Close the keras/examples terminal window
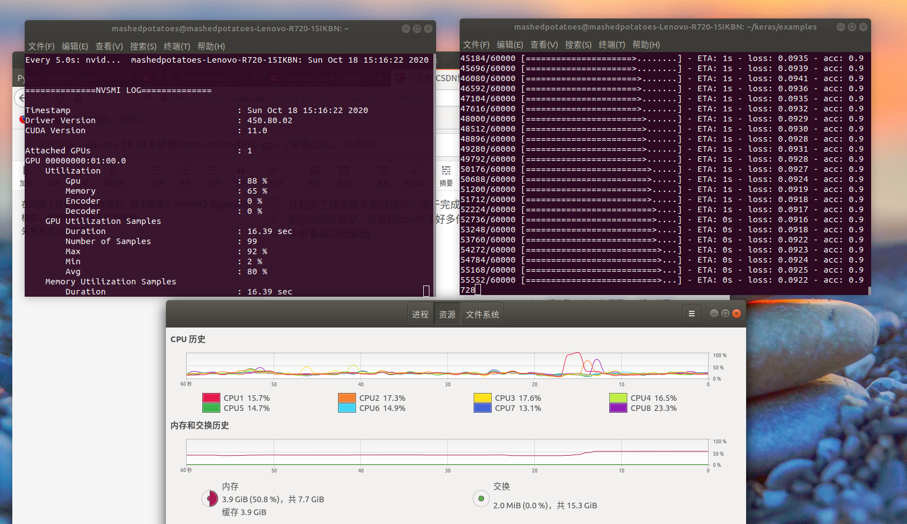907x524 pixels. [x=863, y=27]
